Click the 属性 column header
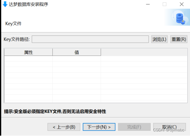The width and height of the screenshot is (190, 136). (x=28, y=52)
